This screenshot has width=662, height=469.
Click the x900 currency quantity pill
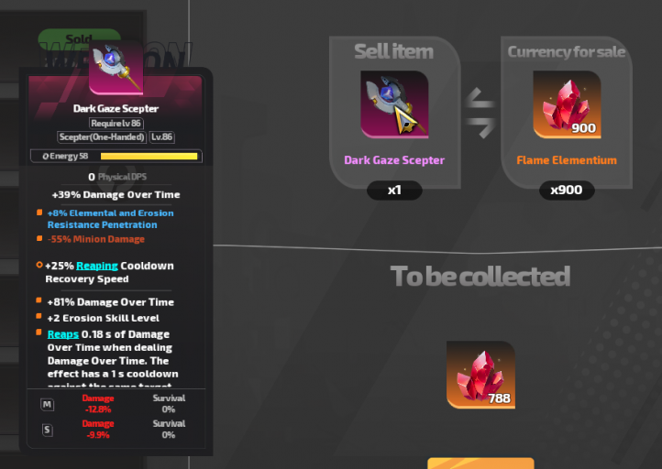coord(567,191)
